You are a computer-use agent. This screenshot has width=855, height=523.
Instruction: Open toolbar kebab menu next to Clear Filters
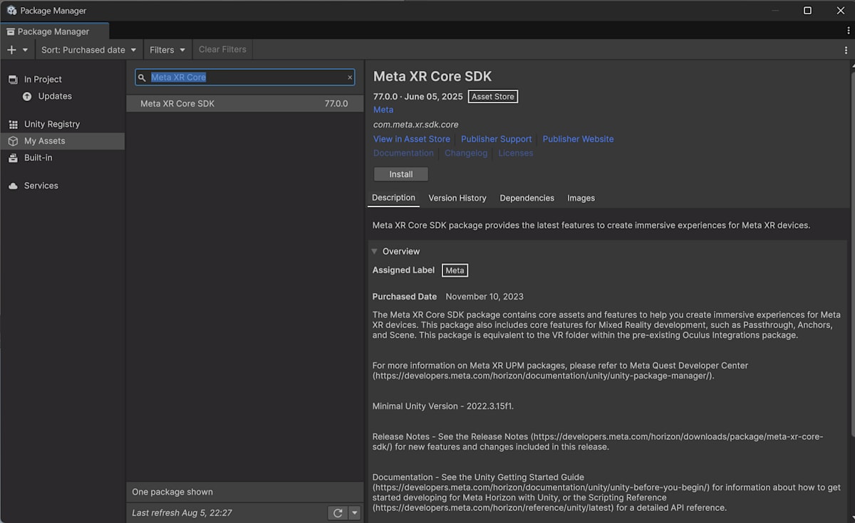click(x=846, y=50)
